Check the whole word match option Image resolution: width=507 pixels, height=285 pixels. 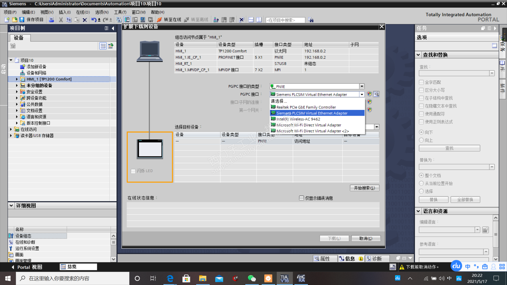pyautogui.click(x=421, y=82)
